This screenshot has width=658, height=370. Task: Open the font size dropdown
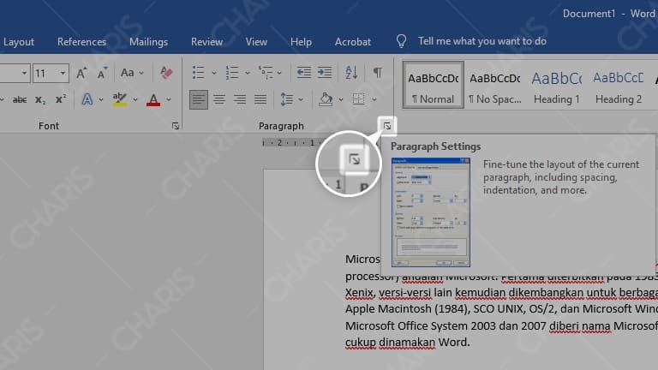coord(63,74)
